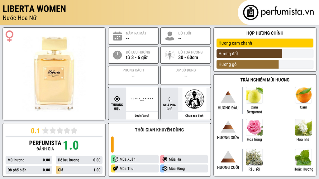Click the Rêu sồi oakmoss note image
This screenshot has height=179, width=319.
click(x=254, y=157)
